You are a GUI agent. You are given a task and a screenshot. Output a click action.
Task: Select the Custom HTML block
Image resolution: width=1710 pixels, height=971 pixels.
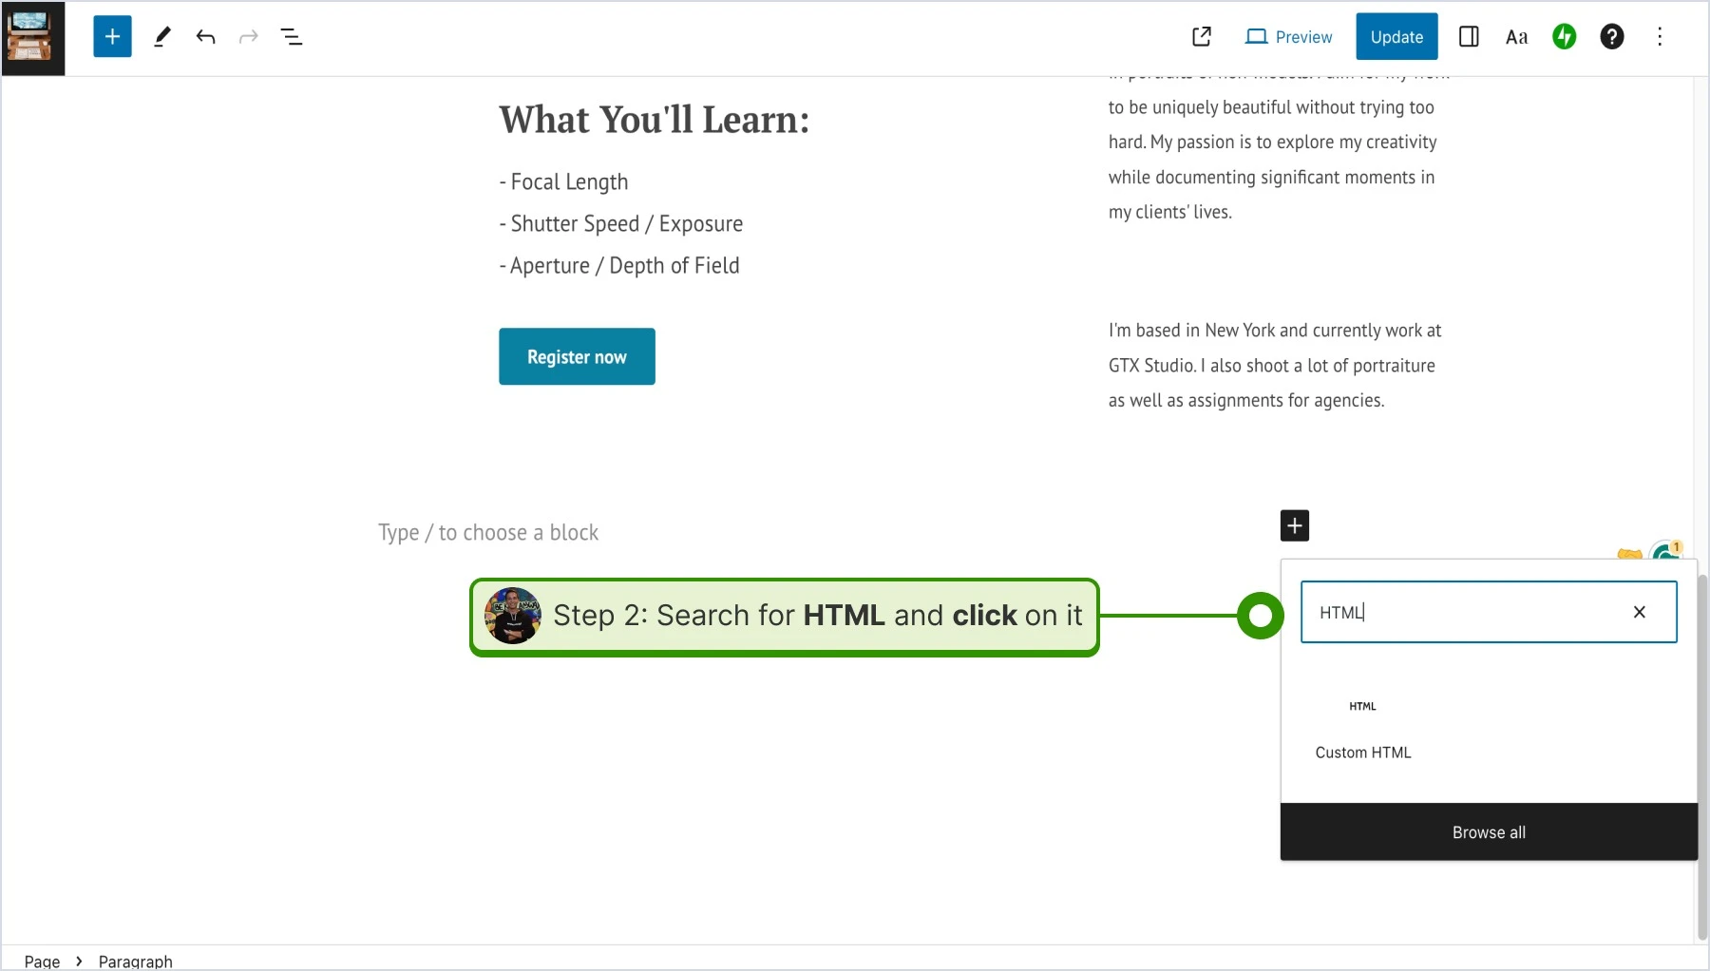[1363, 725]
